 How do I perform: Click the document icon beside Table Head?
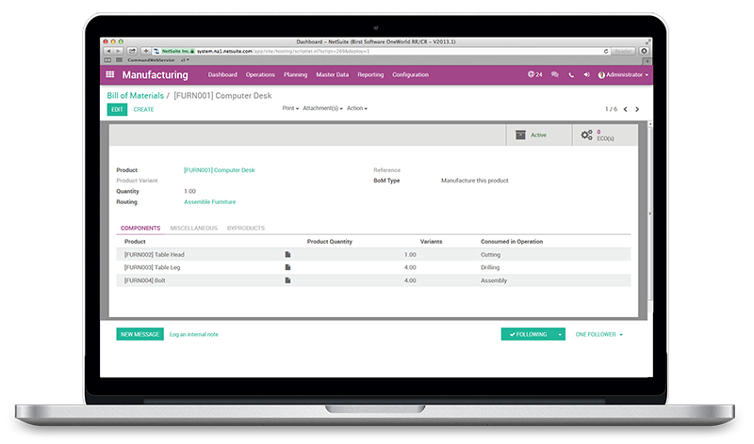pyautogui.click(x=288, y=254)
